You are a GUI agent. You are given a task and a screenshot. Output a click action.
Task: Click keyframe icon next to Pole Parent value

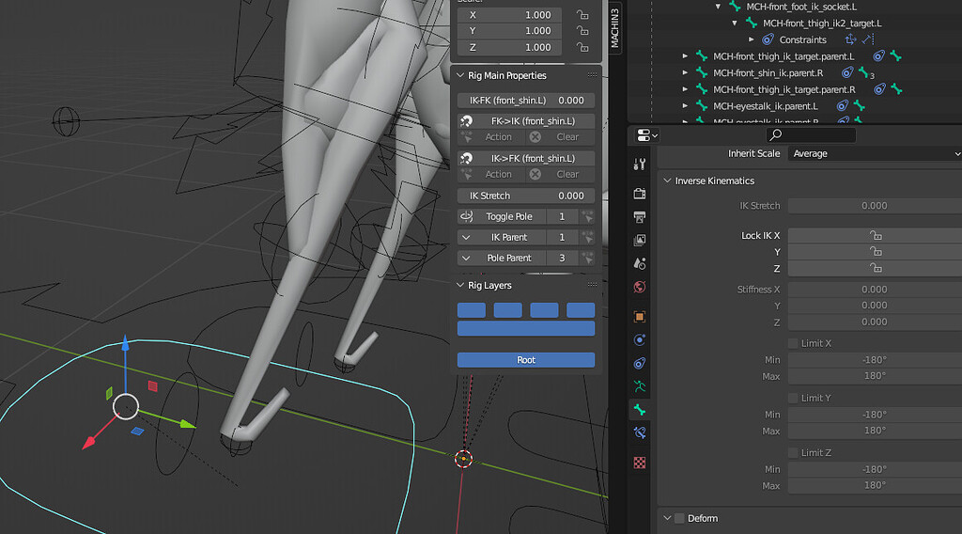click(588, 258)
